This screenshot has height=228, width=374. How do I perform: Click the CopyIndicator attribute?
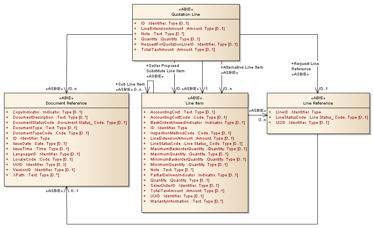[48, 112]
